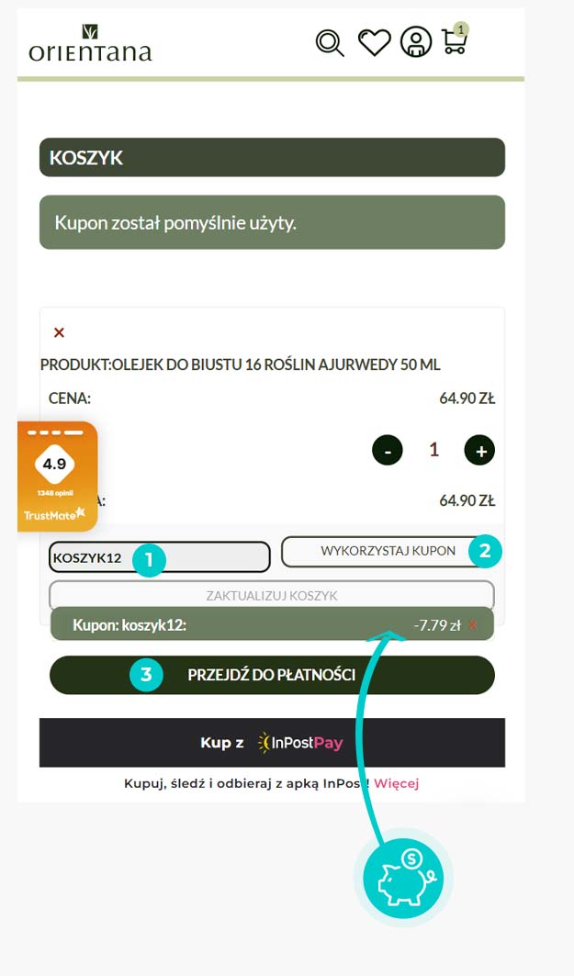This screenshot has height=976, width=574.
Task: Click the number 1 step marker
Action: [148, 559]
